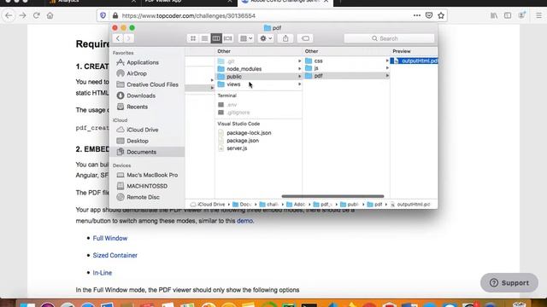Open the In-Line link
This screenshot has height=307, width=547.
103,273
